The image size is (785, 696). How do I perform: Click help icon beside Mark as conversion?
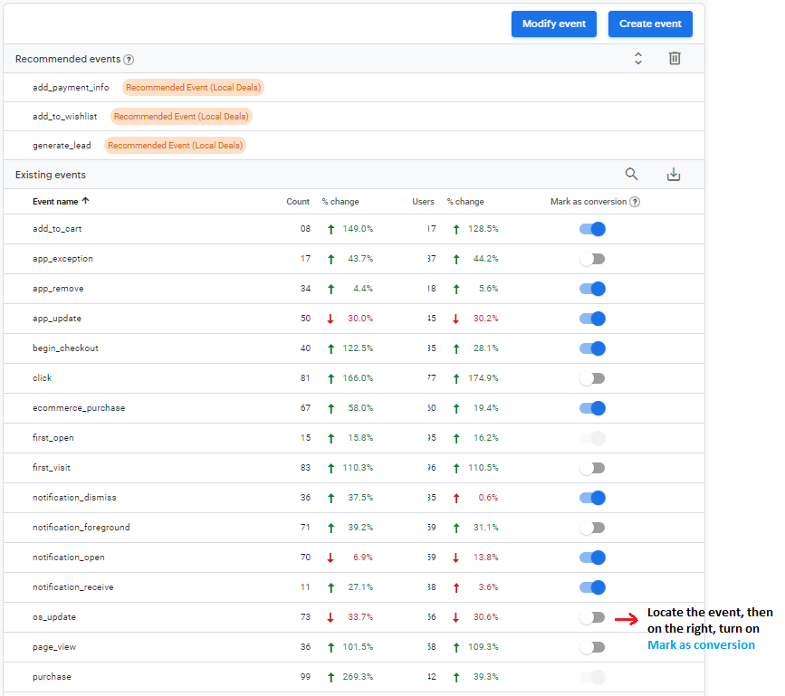[x=635, y=202]
